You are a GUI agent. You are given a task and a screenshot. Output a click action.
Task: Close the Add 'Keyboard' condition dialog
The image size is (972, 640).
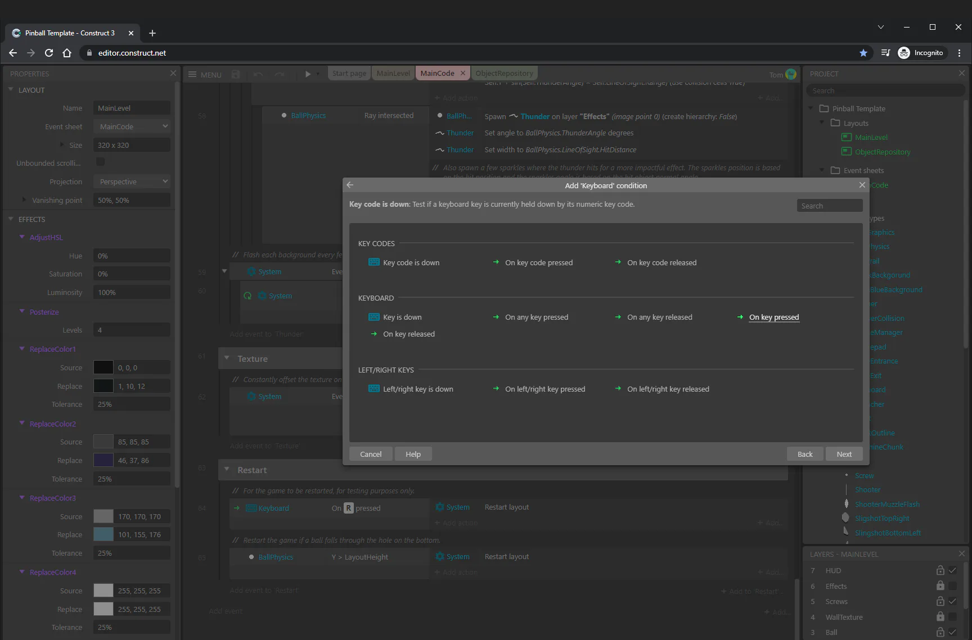[x=862, y=185]
